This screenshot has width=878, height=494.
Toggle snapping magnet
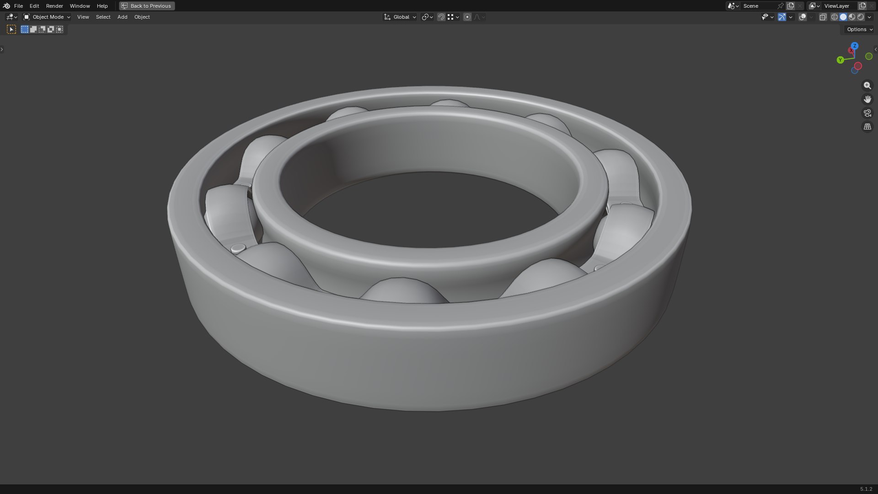(x=441, y=17)
